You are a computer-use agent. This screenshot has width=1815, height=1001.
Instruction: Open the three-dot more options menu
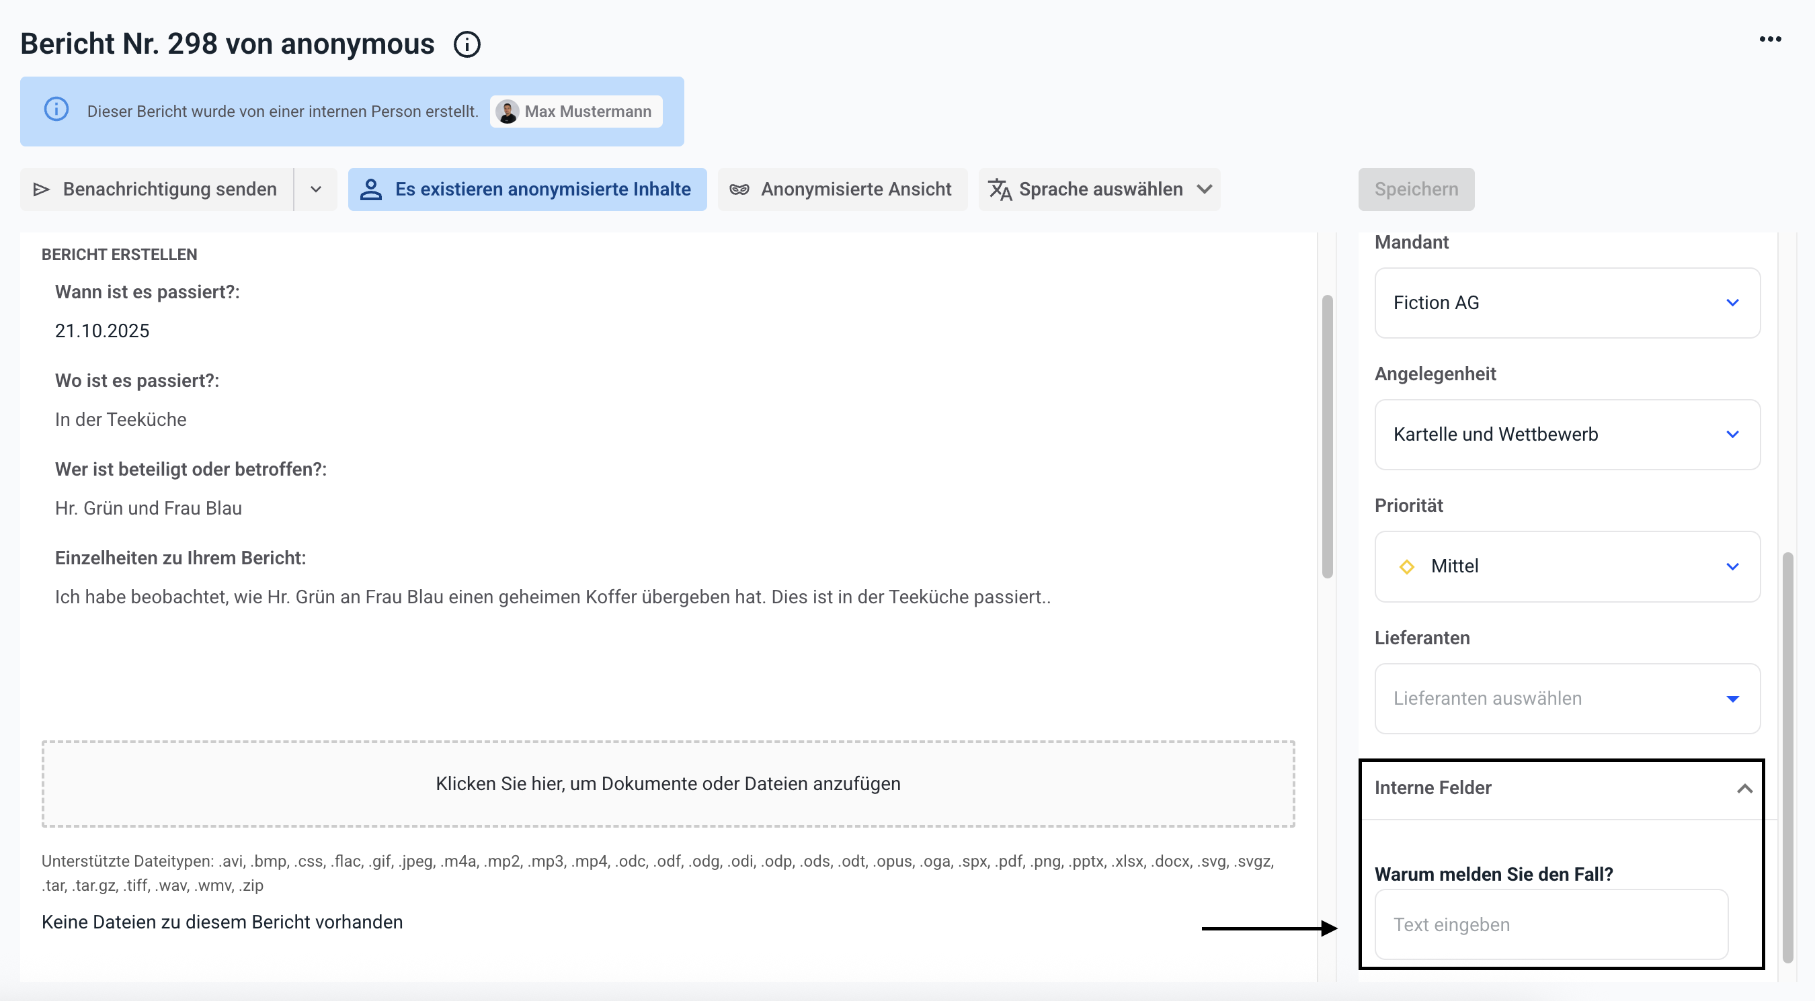pyautogui.click(x=1769, y=40)
